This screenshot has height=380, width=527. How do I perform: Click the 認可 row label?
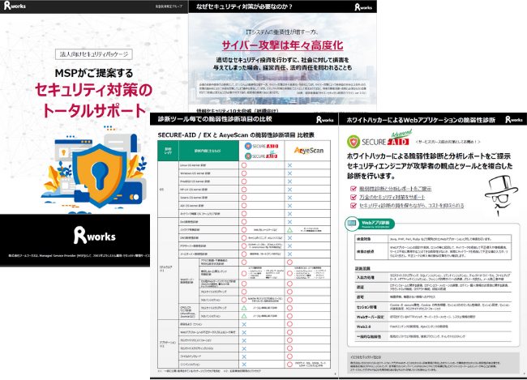(360, 297)
